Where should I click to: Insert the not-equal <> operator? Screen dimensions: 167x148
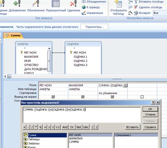pos(58,127)
